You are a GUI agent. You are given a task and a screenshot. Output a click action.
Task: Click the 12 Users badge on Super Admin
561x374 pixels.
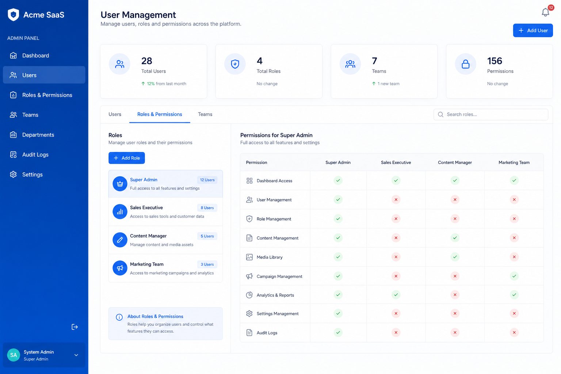(x=207, y=180)
